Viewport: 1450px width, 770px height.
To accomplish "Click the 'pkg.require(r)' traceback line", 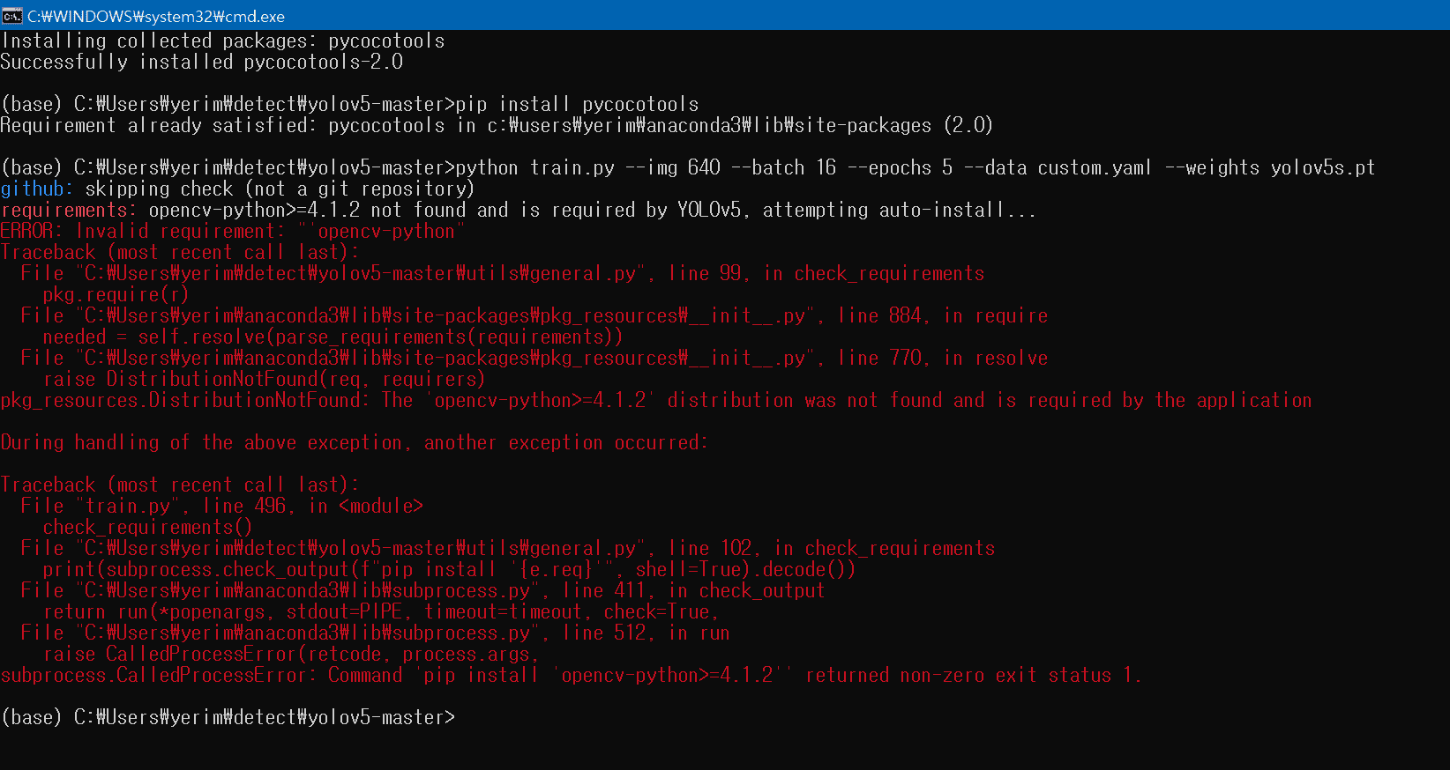I will coord(116,294).
